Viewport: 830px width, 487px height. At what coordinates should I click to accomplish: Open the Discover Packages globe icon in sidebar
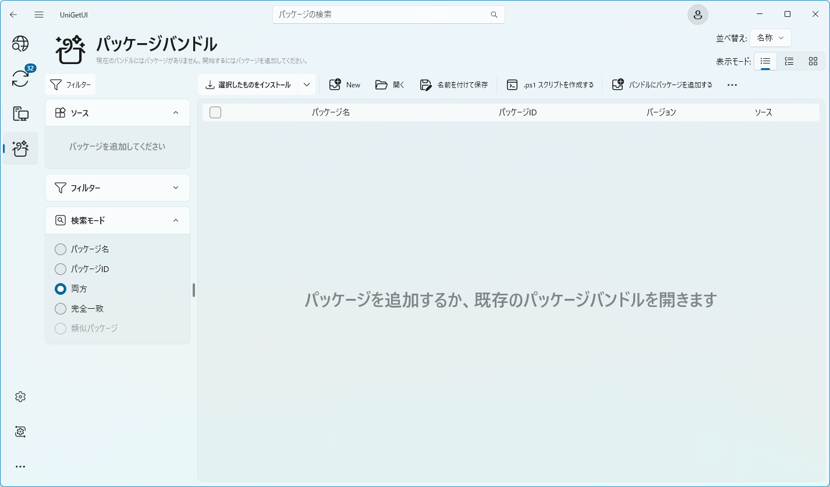coord(20,44)
